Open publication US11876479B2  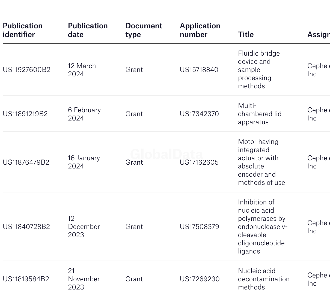tap(26, 162)
